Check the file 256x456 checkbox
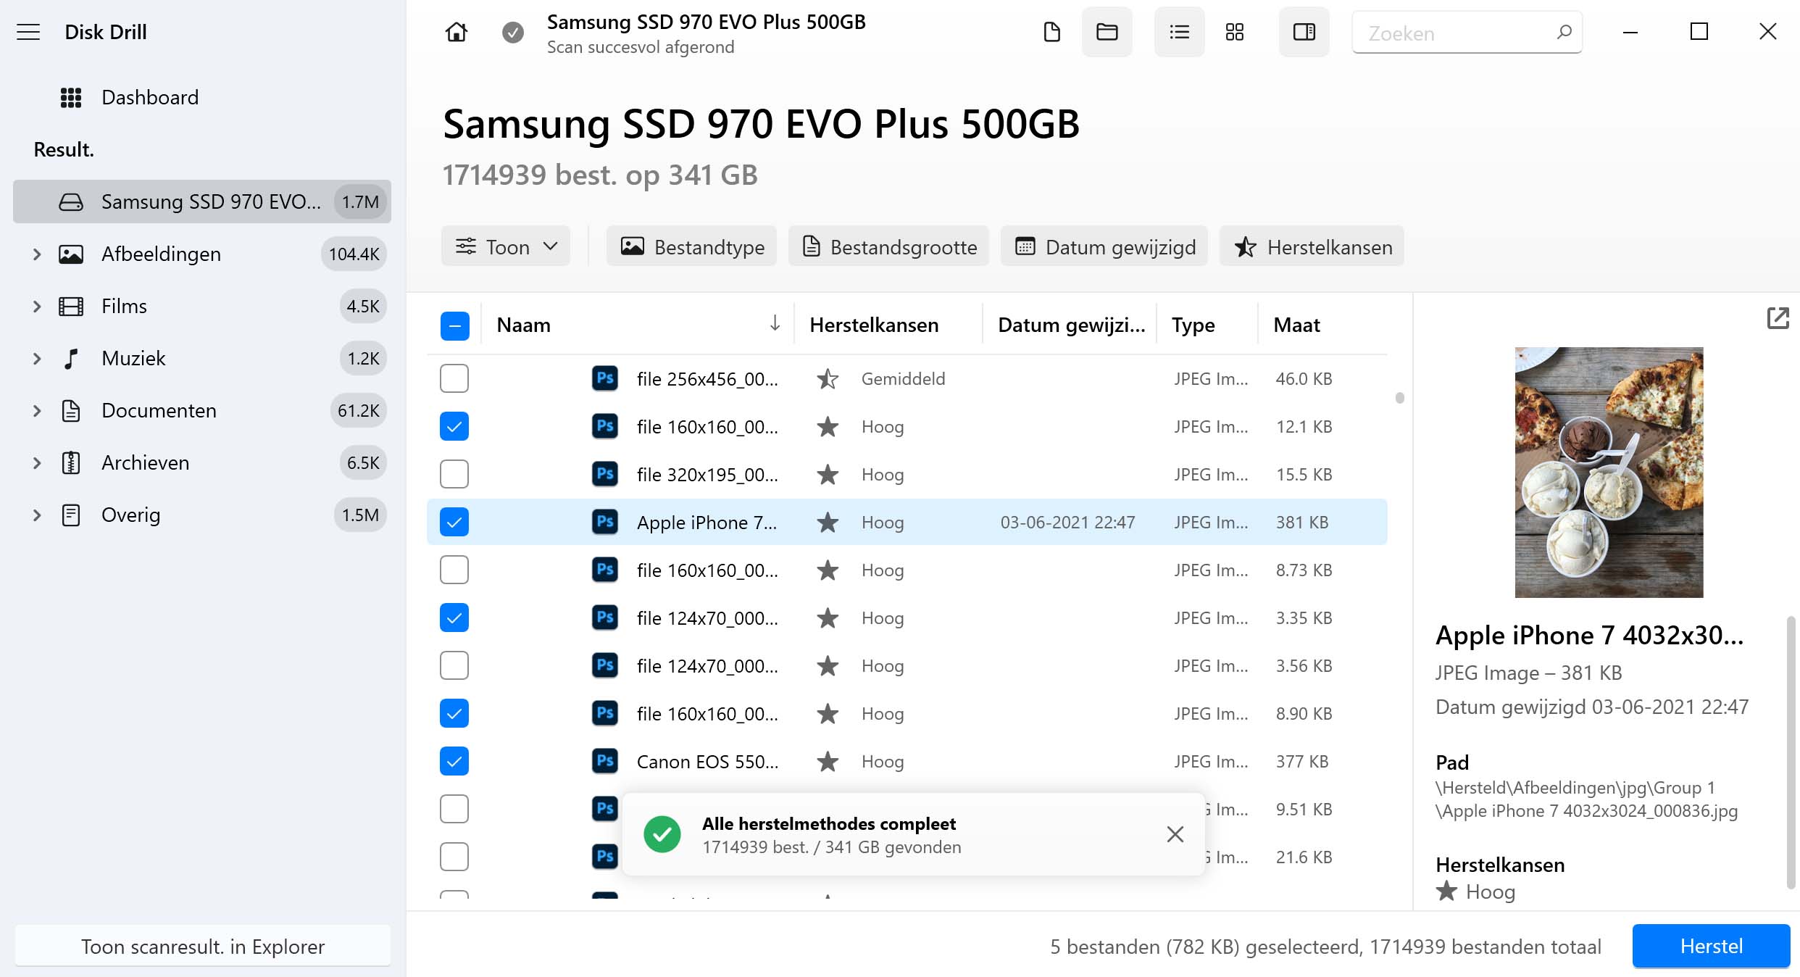This screenshot has height=977, width=1800. [454, 378]
